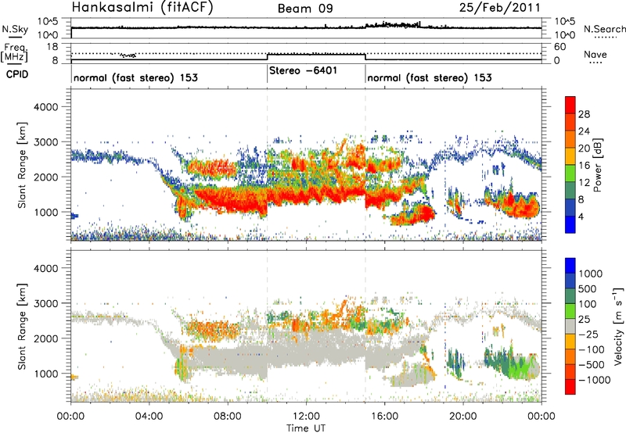
Task: Click Slant Range [km] label of power panel
Action: (22, 165)
